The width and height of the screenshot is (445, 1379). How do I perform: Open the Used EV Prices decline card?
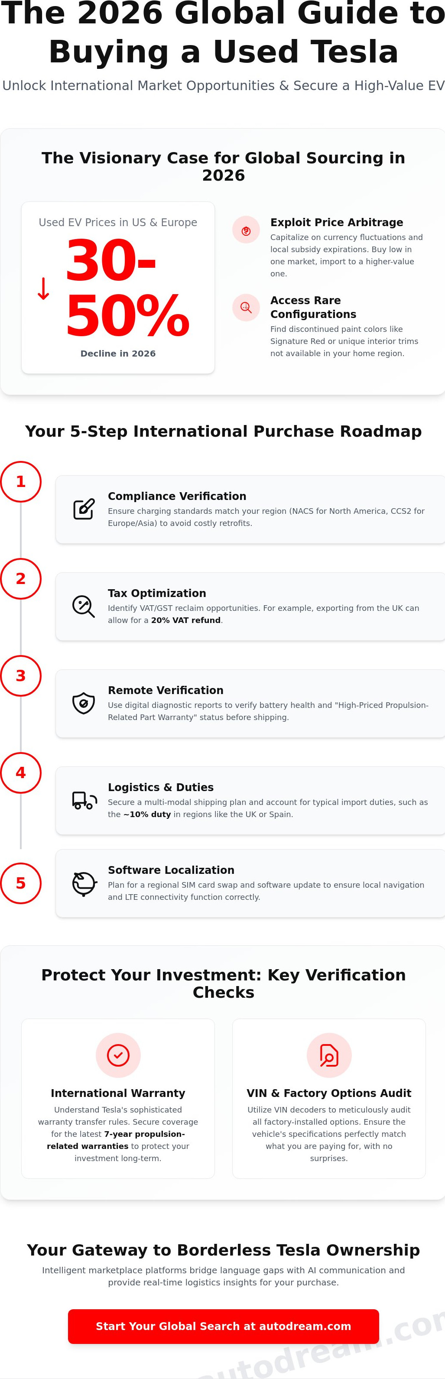click(x=118, y=288)
